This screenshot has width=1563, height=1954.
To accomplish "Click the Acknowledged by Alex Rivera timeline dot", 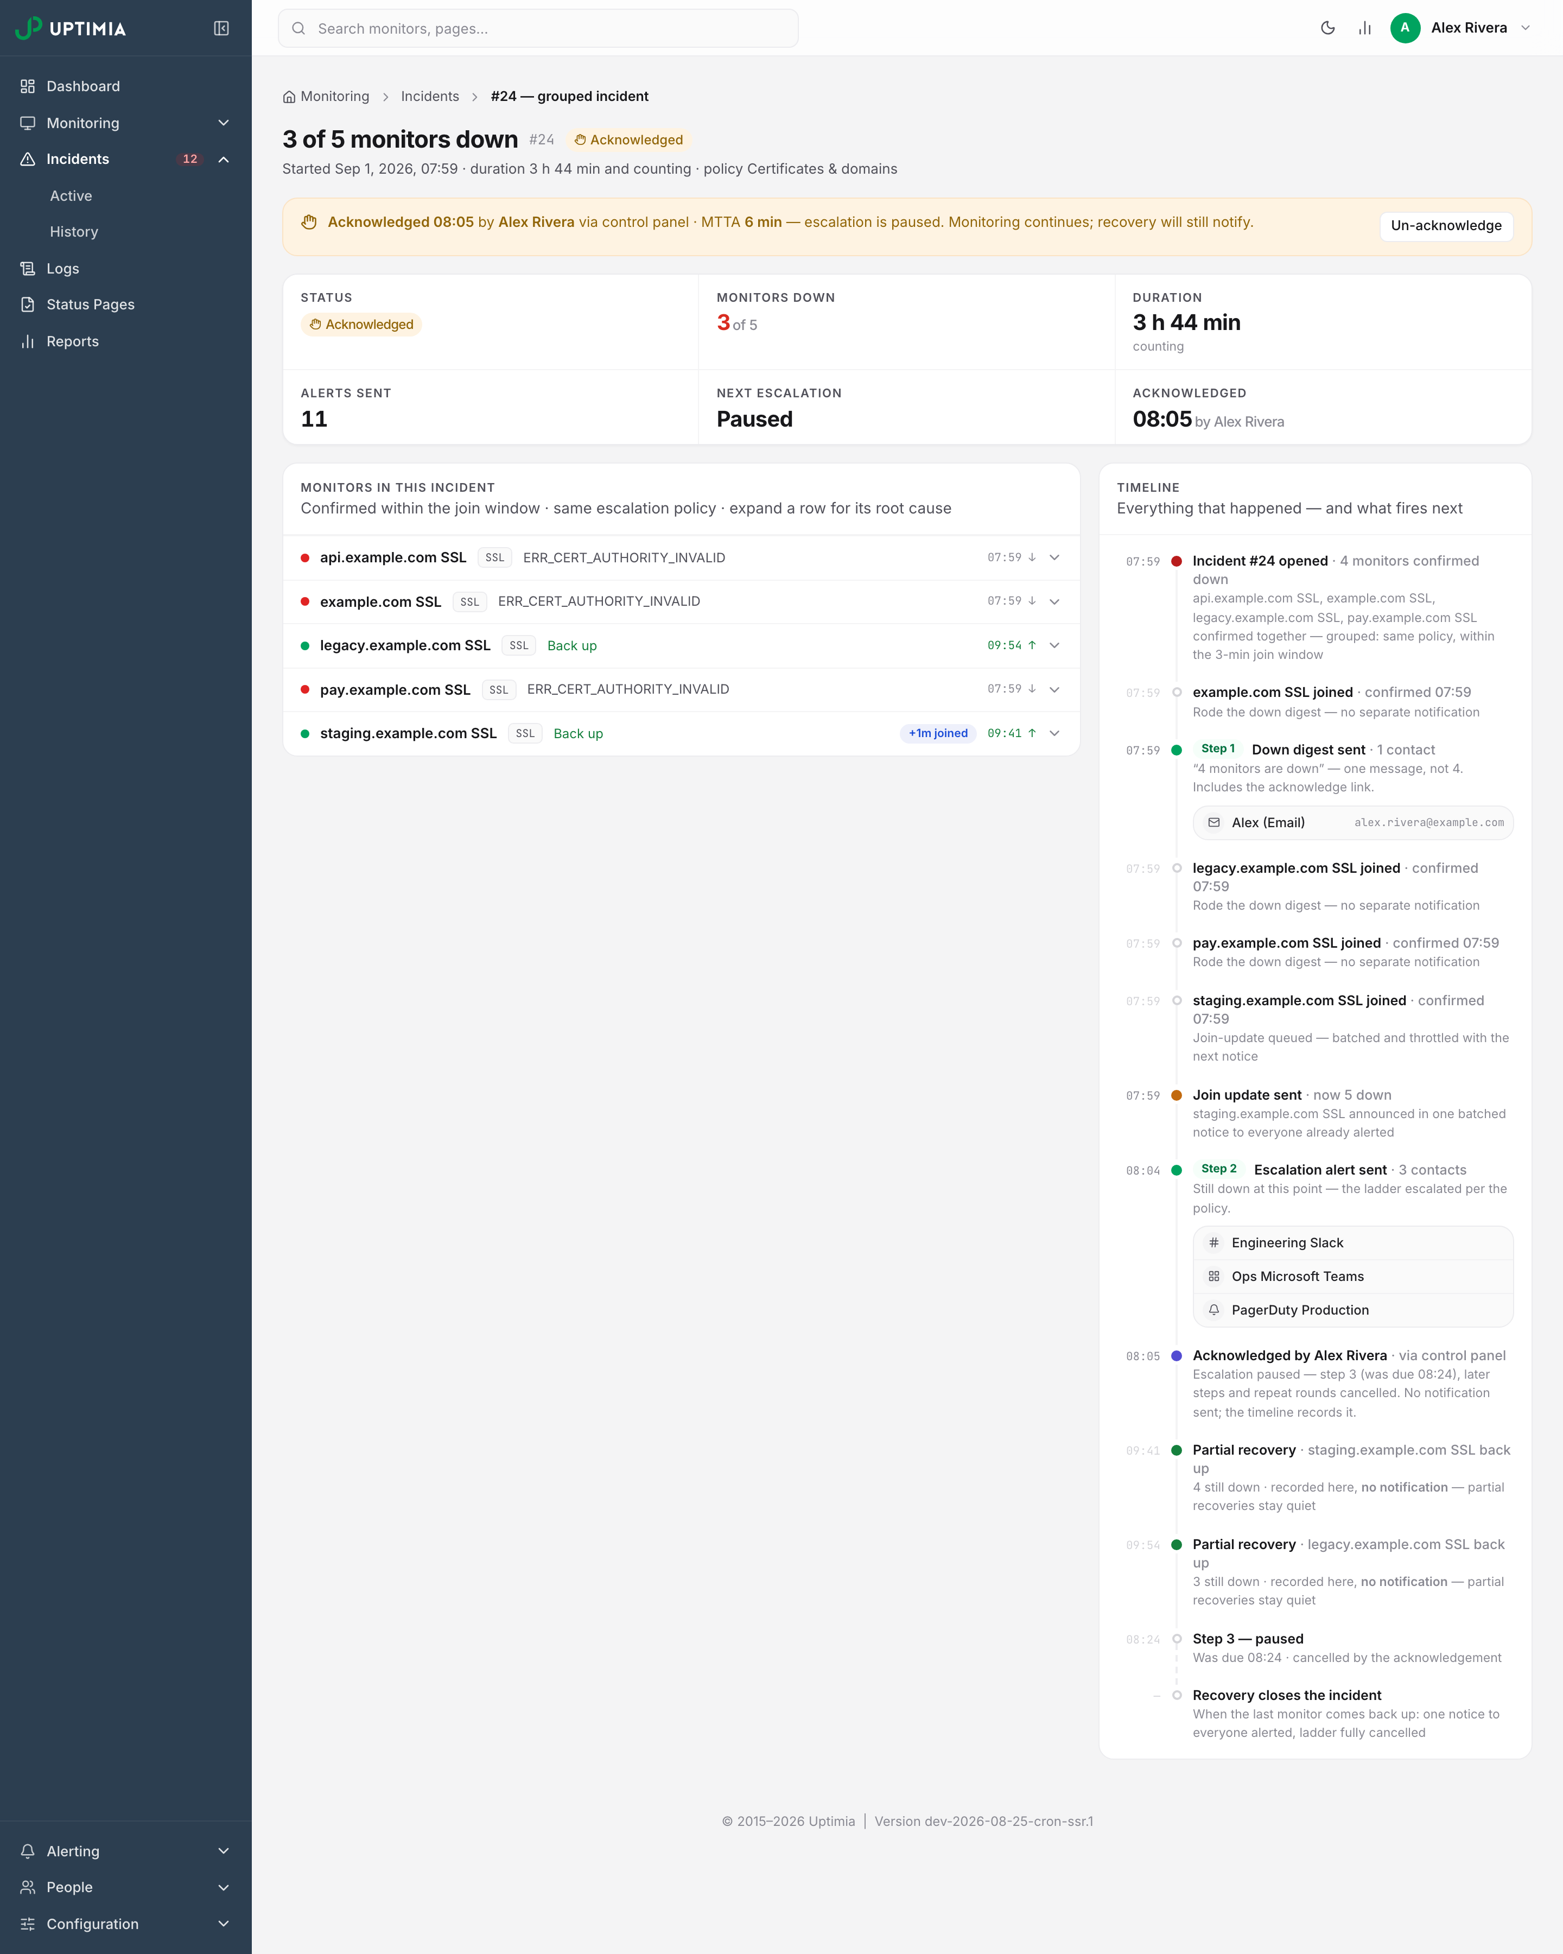I will tap(1176, 1356).
